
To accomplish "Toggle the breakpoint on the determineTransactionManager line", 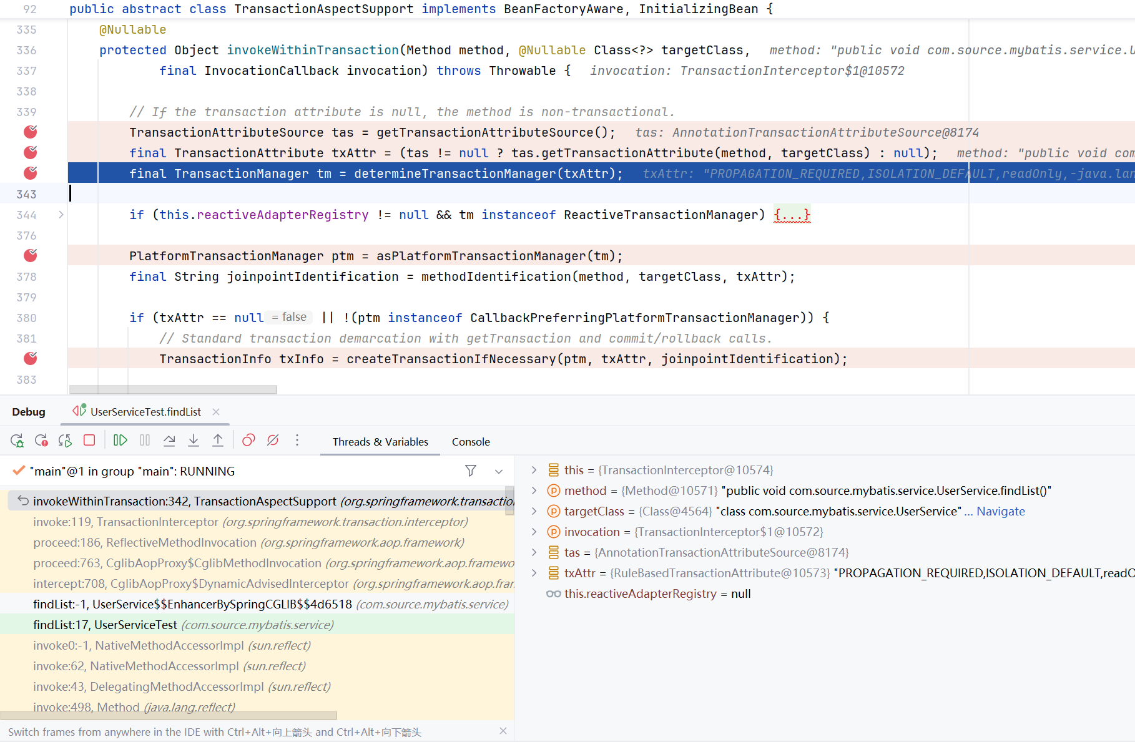I will 30,173.
